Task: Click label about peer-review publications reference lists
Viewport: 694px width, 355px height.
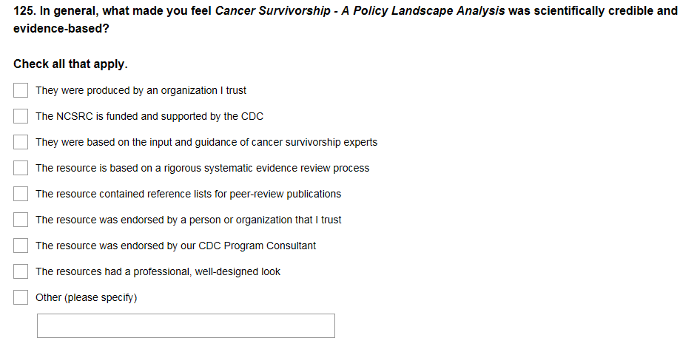Action: coord(188,194)
